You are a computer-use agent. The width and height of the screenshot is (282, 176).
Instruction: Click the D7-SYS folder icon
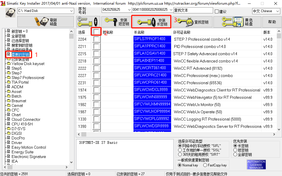(9, 128)
